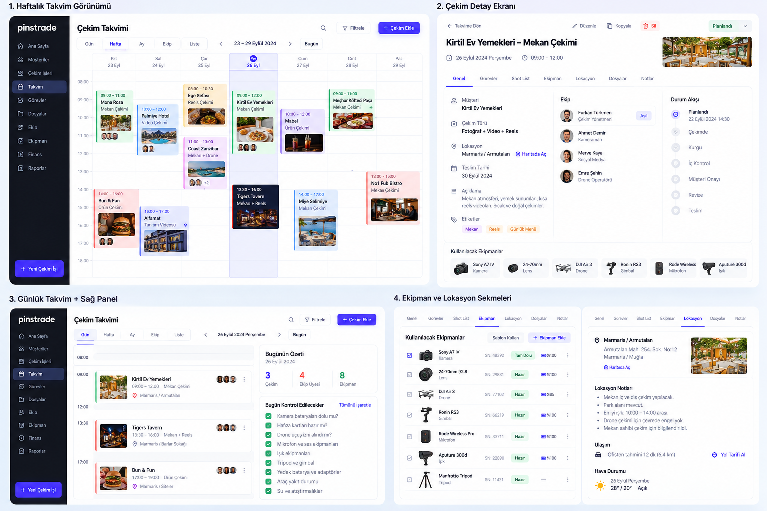Open the three-dot menu on the Manfrotto Tripod row

[568, 480]
